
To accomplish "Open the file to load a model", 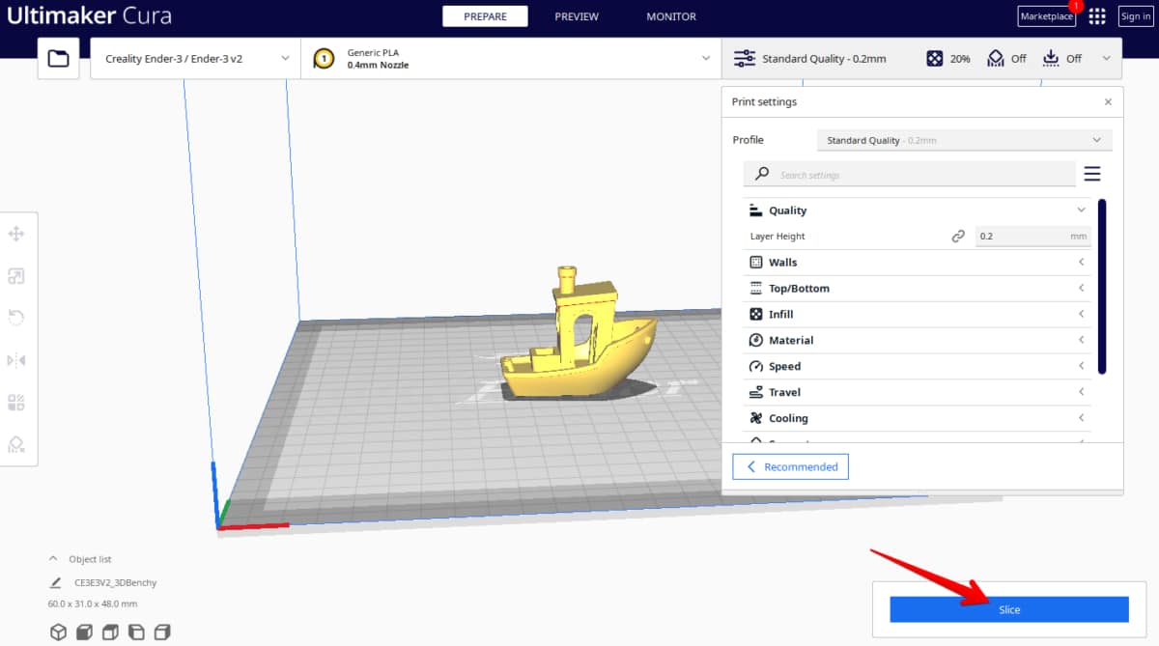I will 58,58.
